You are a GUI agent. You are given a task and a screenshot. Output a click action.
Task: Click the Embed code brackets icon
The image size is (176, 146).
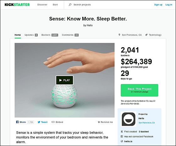click(53, 122)
